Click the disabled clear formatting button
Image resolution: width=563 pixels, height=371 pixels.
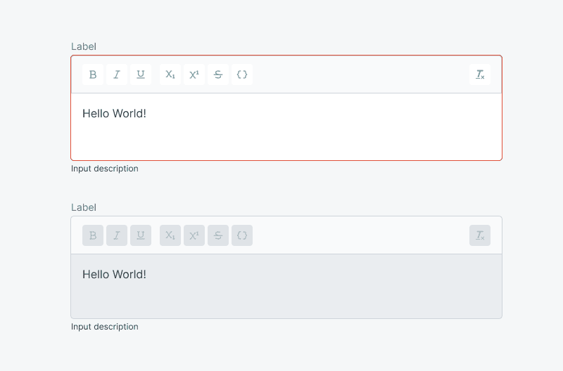pos(480,235)
